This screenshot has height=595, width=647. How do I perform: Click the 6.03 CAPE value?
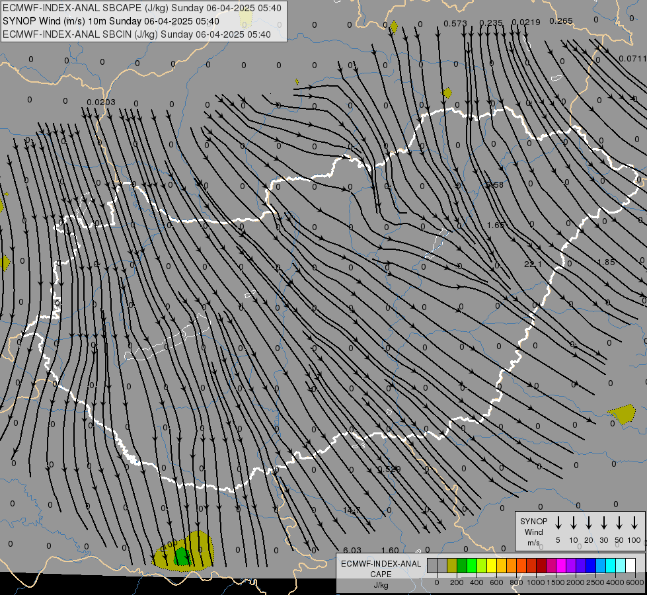(x=352, y=550)
